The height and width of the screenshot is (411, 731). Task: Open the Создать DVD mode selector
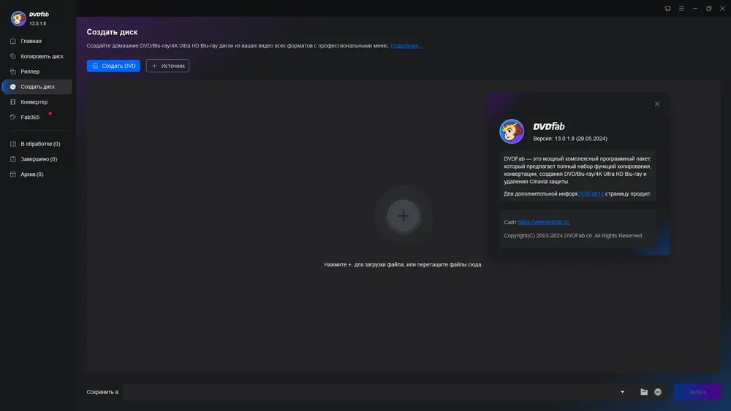[113, 66]
